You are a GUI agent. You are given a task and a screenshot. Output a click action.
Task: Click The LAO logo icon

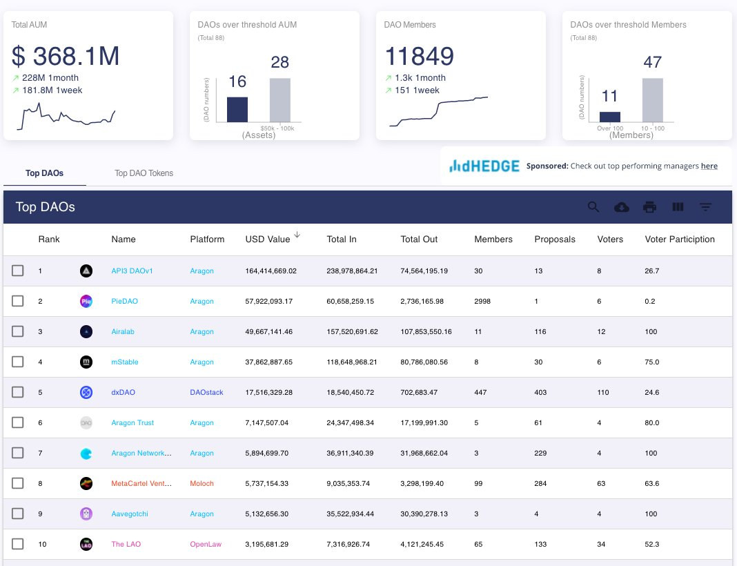[x=86, y=544]
